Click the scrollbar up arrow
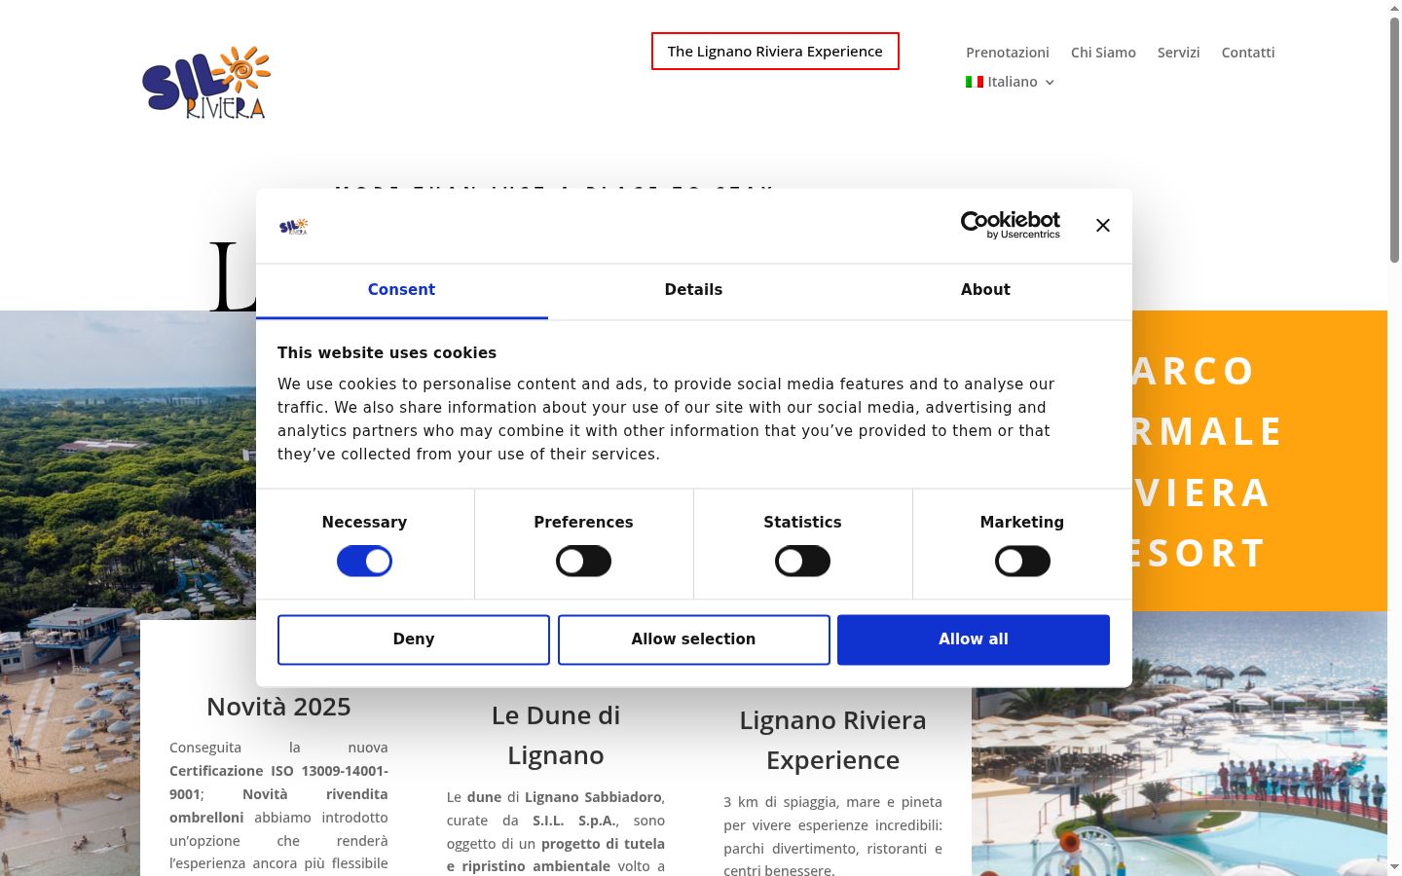The image size is (1402, 876). pos(1394,8)
